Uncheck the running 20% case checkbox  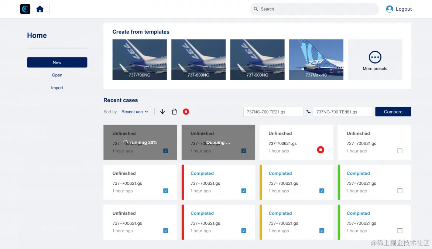point(165,151)
